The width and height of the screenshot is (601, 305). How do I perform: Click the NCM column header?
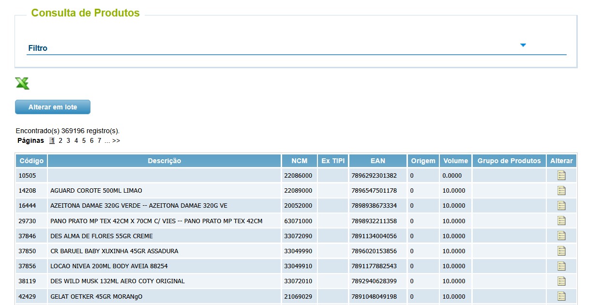(299, 161)
